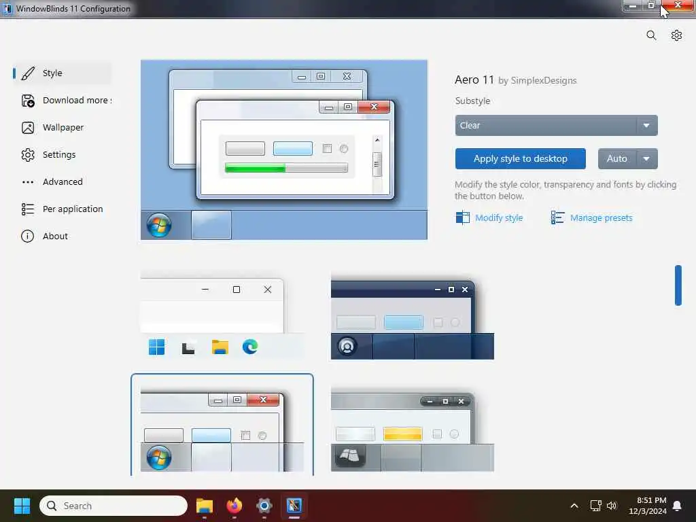Open the gear app in taskbar
696x522 pixels.
(x=264, y=506)
